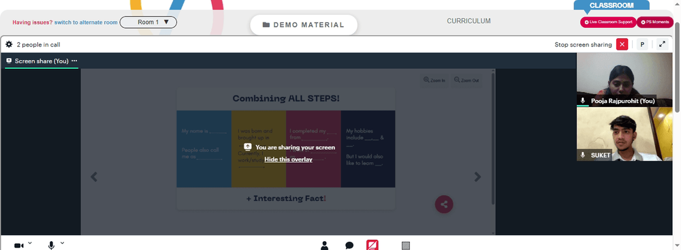Click the P button in call header
The image size is (681, 250).
[642, 44]
